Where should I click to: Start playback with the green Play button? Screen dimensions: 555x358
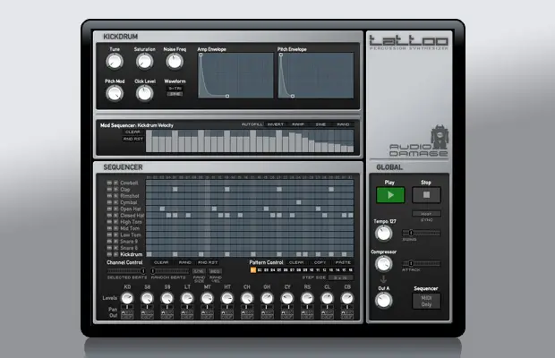[390, 195]
